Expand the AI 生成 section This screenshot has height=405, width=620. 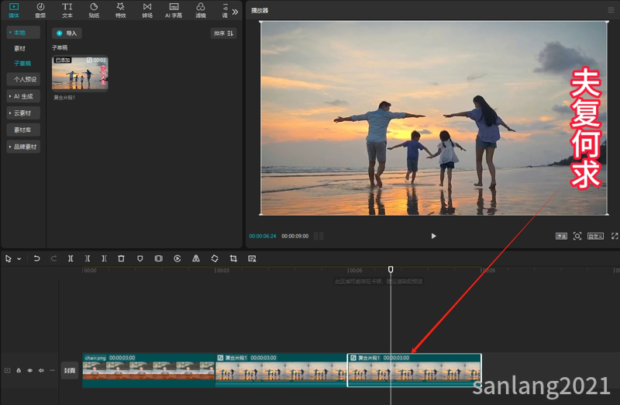pos(23,96)
